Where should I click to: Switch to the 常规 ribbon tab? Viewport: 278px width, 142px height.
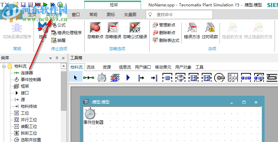pyautogui.click(x=93, y=14)
